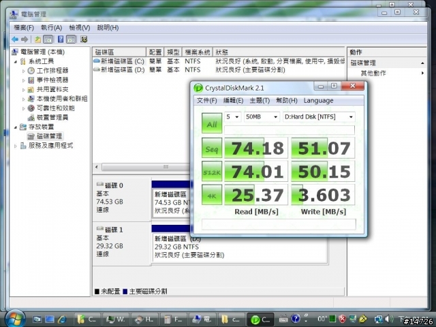Click the 29.32 GB NTFS partition block

pos(240,247)
